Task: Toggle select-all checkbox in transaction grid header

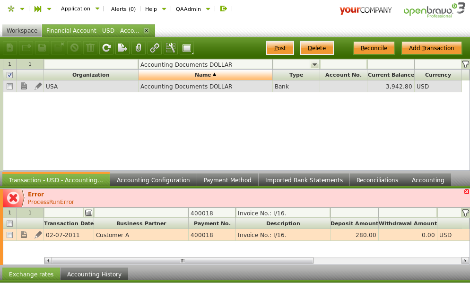Action: (9, 223)
